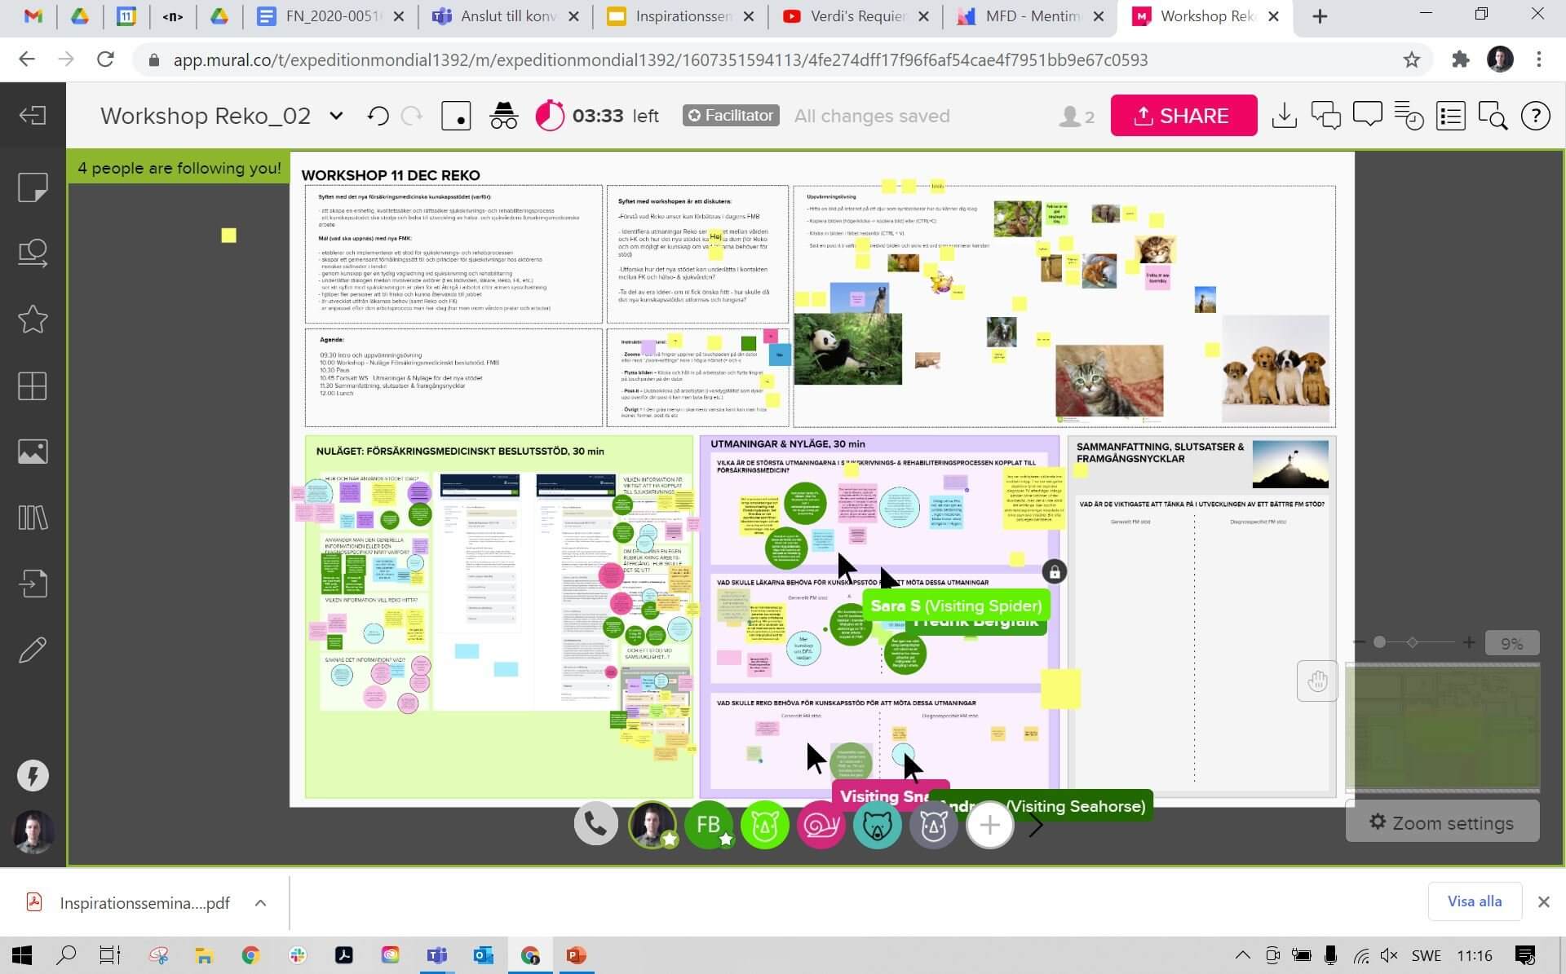
Task: Switch to Verdi's Requiem YouTube tab
Action: pos(855,16)
